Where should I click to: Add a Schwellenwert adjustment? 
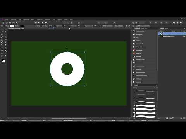139,63
